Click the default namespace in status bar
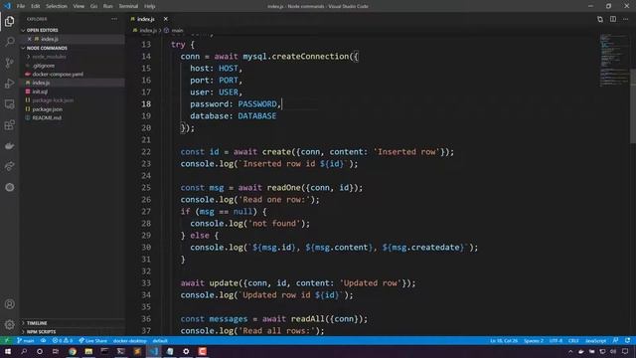Screen dimensions: 636x358 point(160,340)
